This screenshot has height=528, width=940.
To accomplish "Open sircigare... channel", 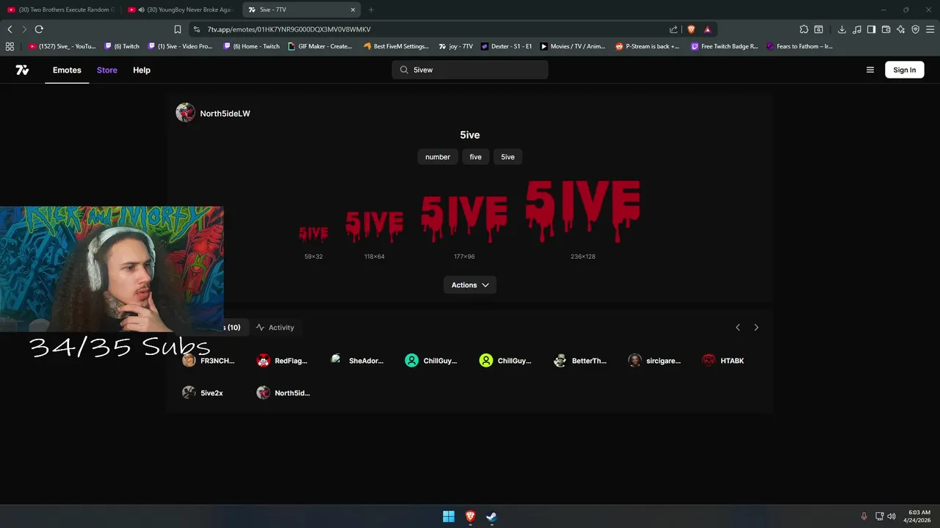I will click(x=654, y=360).
